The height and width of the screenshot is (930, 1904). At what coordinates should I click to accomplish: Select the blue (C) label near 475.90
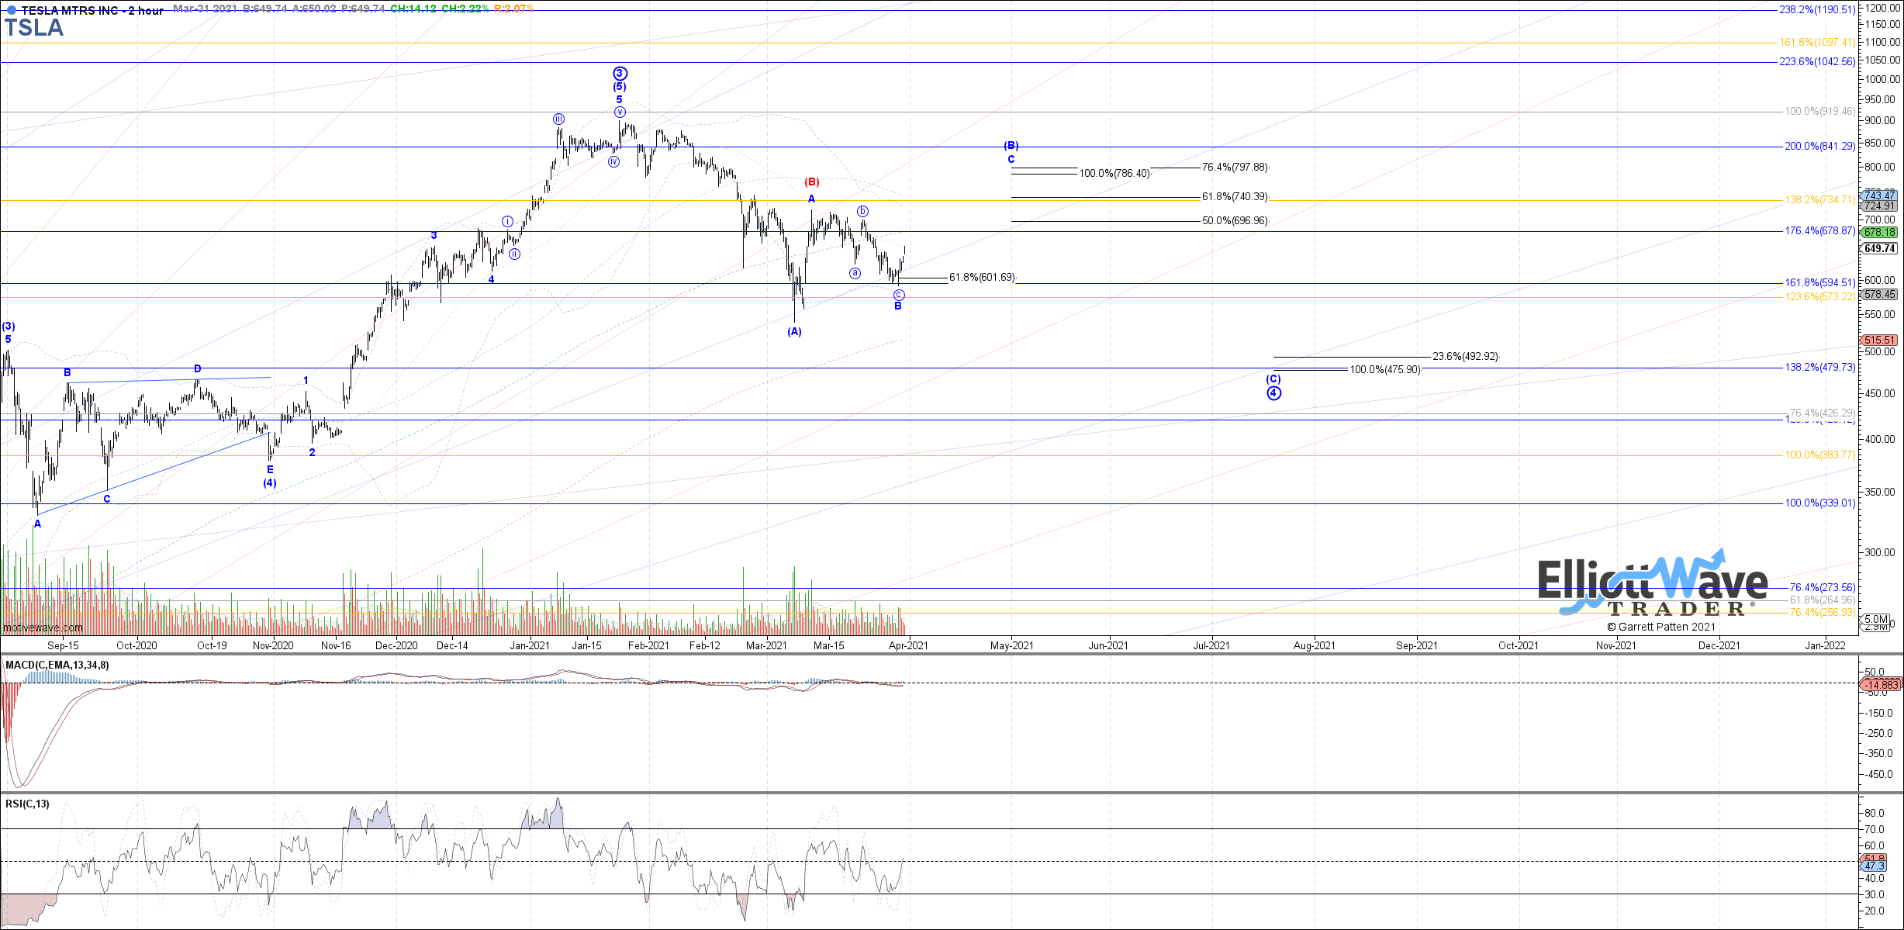[1273, 379]
